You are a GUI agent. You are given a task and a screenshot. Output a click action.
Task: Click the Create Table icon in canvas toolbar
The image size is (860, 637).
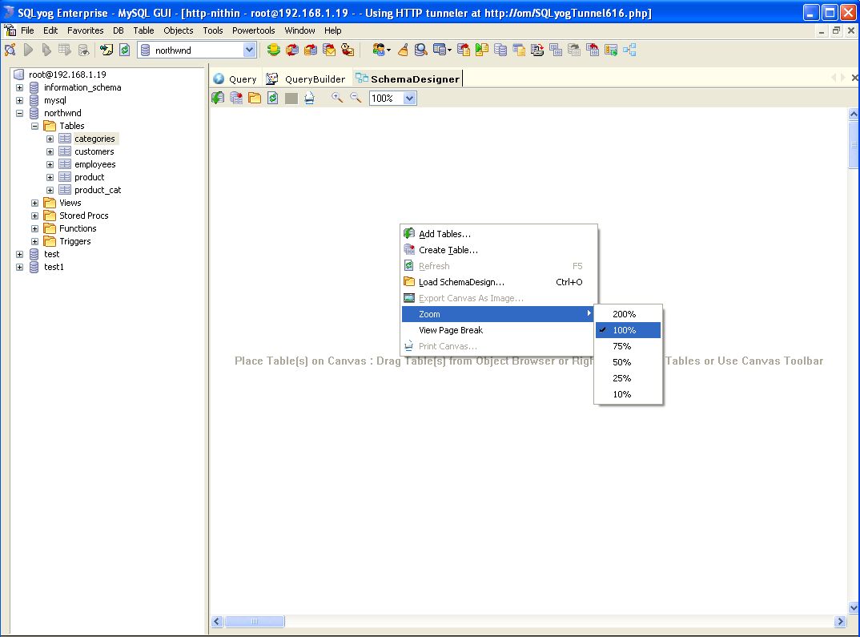coord(236,99)
